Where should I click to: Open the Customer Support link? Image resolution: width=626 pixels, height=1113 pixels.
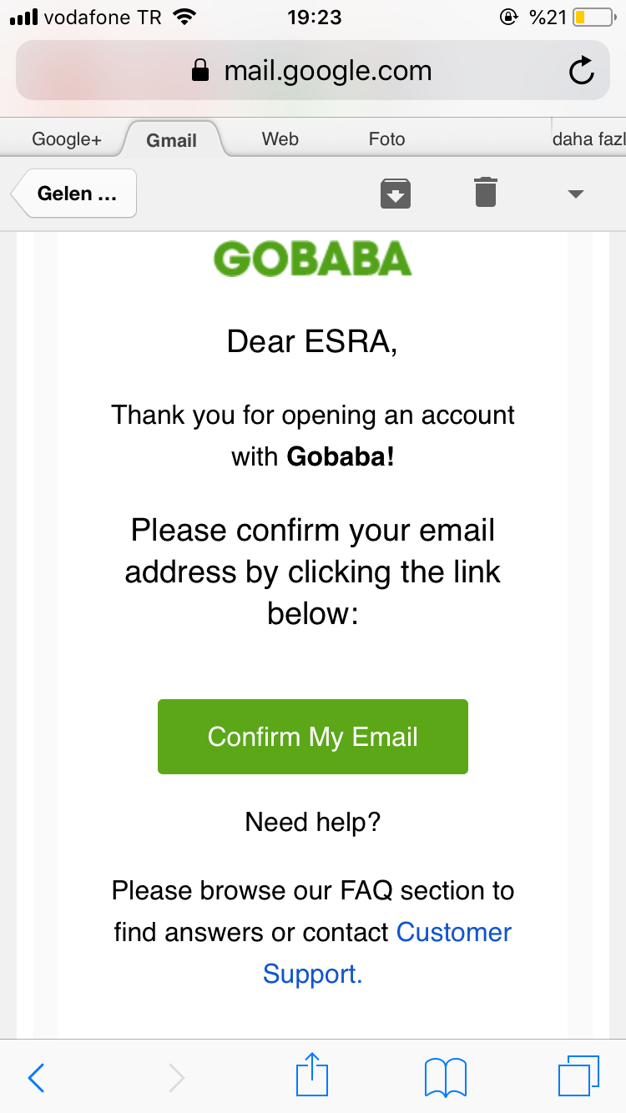coord(387,953)
